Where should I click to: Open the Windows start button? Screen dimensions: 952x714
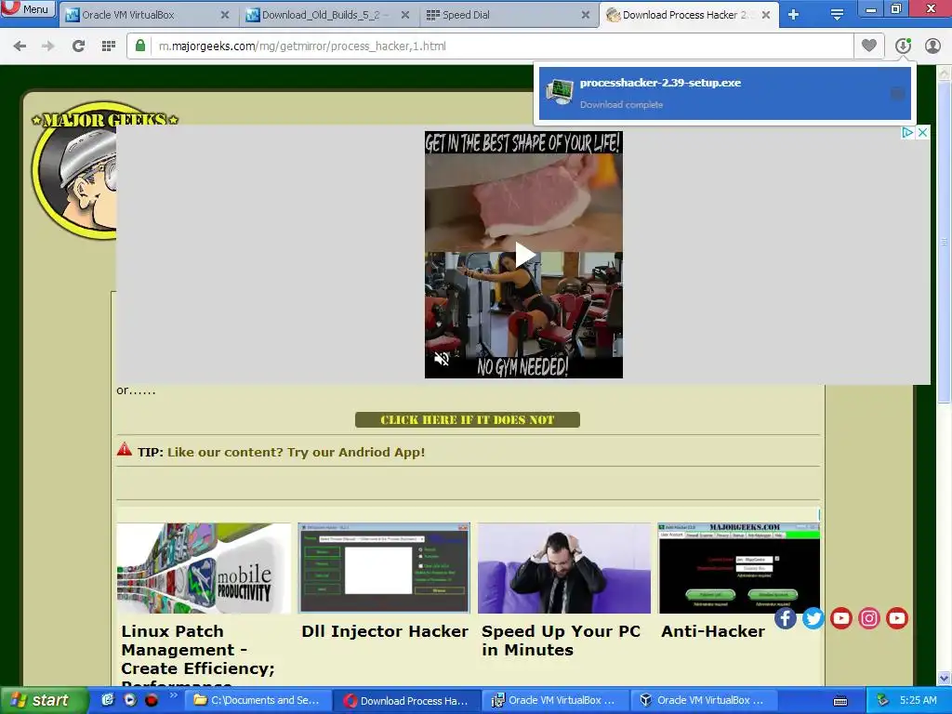point(44,700)
